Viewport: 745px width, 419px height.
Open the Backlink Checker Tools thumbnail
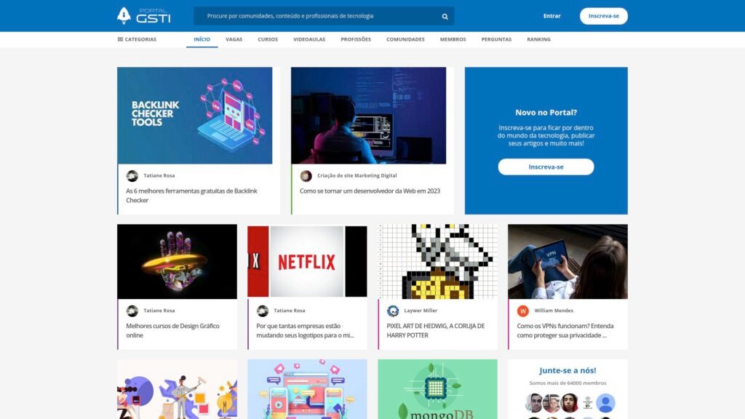coord(194,116)
